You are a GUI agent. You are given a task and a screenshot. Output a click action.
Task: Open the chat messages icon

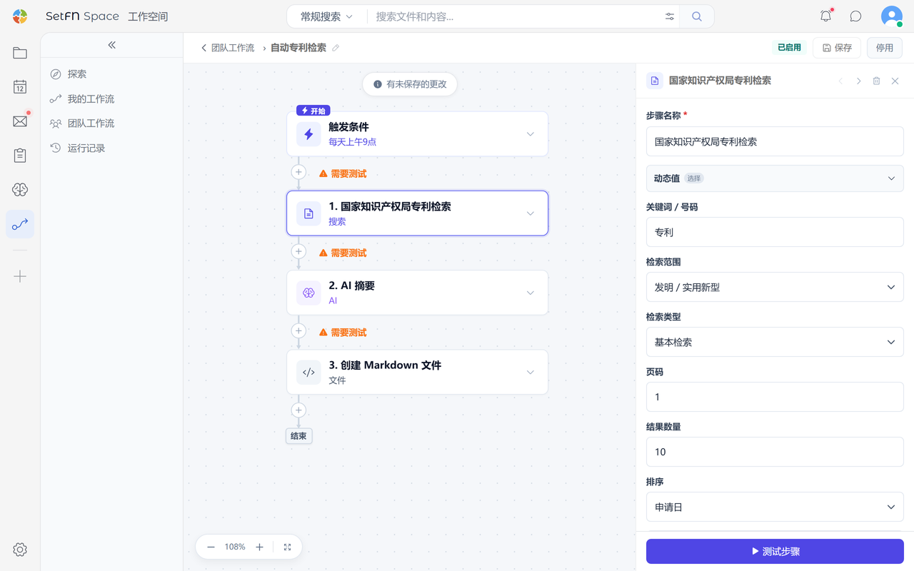click(855, 16)
